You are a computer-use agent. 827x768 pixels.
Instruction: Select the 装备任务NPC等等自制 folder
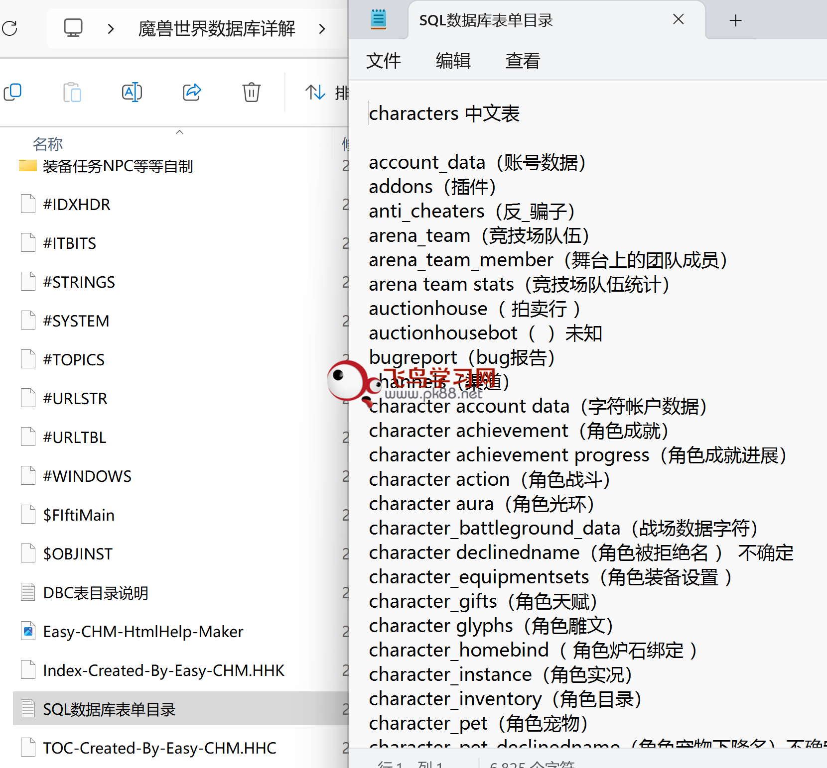tap(118, 166)
